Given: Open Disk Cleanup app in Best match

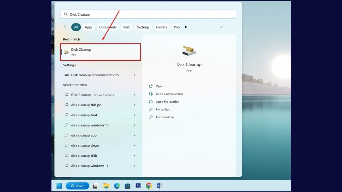Looking at the screenshot, I should (101, 52).
